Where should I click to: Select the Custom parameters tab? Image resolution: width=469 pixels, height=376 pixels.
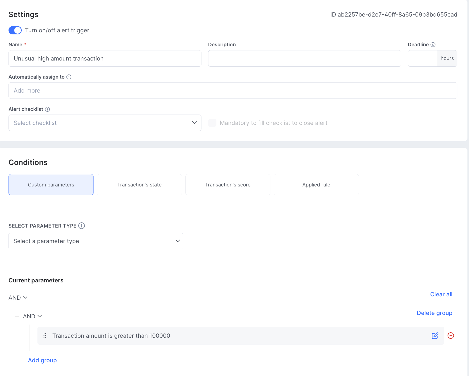[x=51, y=185]
